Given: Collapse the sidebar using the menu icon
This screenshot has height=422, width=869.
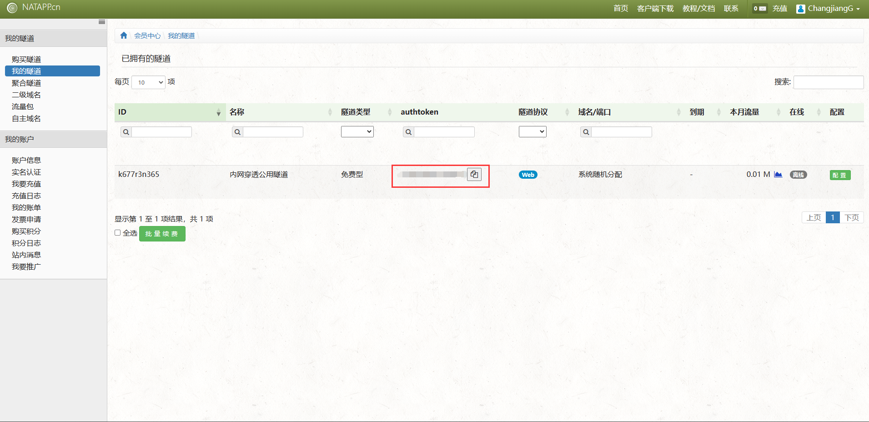Looking at the screenshot, I should (x=102, y=22).
